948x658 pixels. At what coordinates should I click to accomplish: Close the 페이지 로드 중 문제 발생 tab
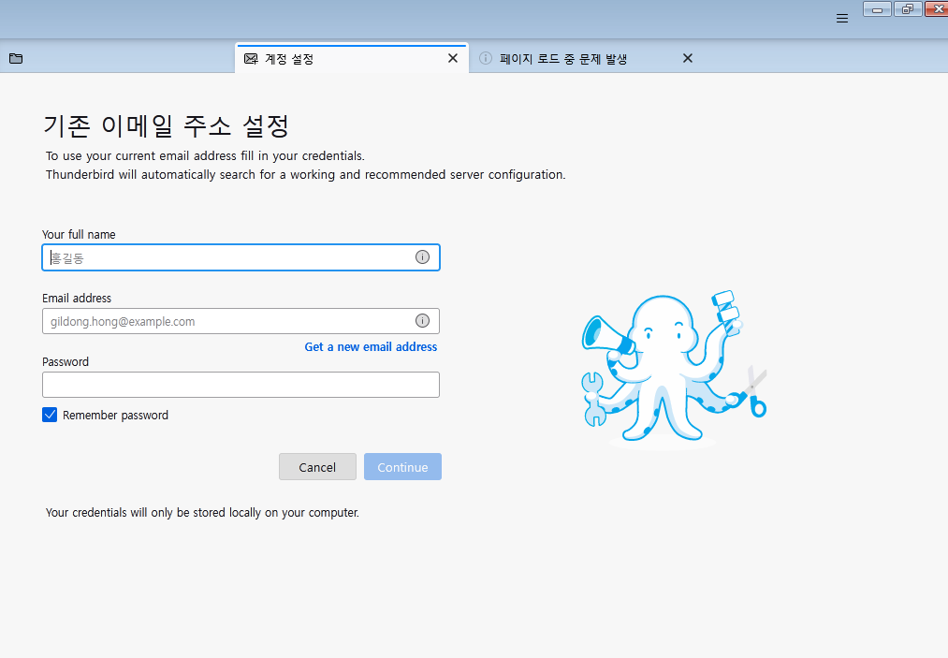(688, 58)
